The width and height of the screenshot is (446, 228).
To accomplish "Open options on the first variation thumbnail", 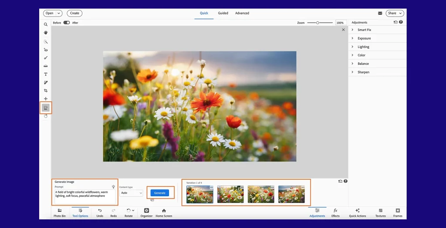I will [x=211, y=188].
